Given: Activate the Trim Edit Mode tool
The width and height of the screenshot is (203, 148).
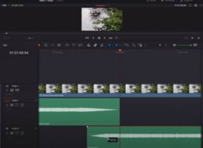Looking at the screenshot, I should (45, 45).
